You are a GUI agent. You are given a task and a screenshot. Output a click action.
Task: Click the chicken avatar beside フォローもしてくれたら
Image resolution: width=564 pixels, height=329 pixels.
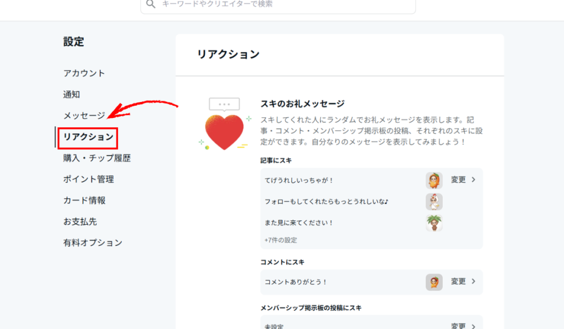click(x=434, y=202)
